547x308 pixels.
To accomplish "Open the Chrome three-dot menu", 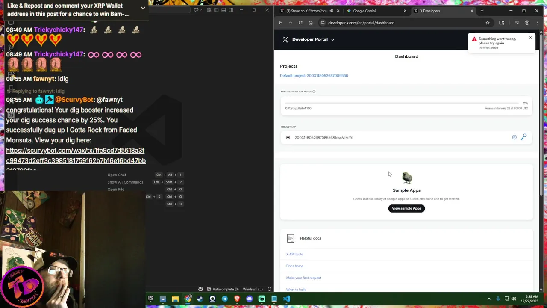I will pyautogui.click(x=537, y=23).
